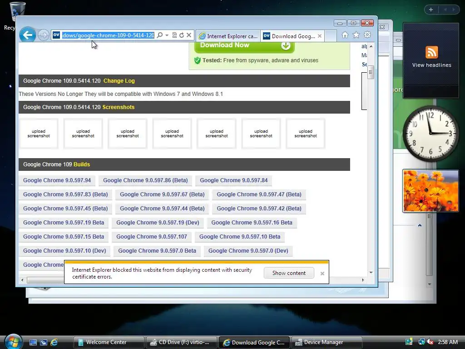Open Google Chrome 9.0.597.107 build

(152, 237)
